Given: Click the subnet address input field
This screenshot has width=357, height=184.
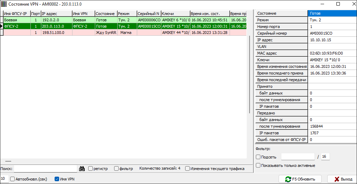Looking at the screenshot, I should point(297,157).
